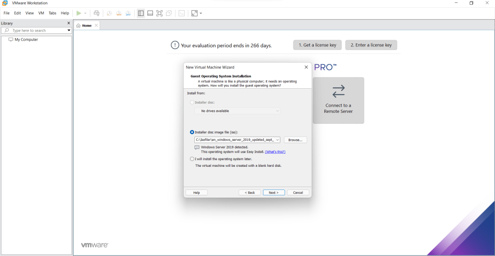Choose 'I will install the operating system later'
The width and height of the screenshot is (495, 256).
[x=192, y=159]
